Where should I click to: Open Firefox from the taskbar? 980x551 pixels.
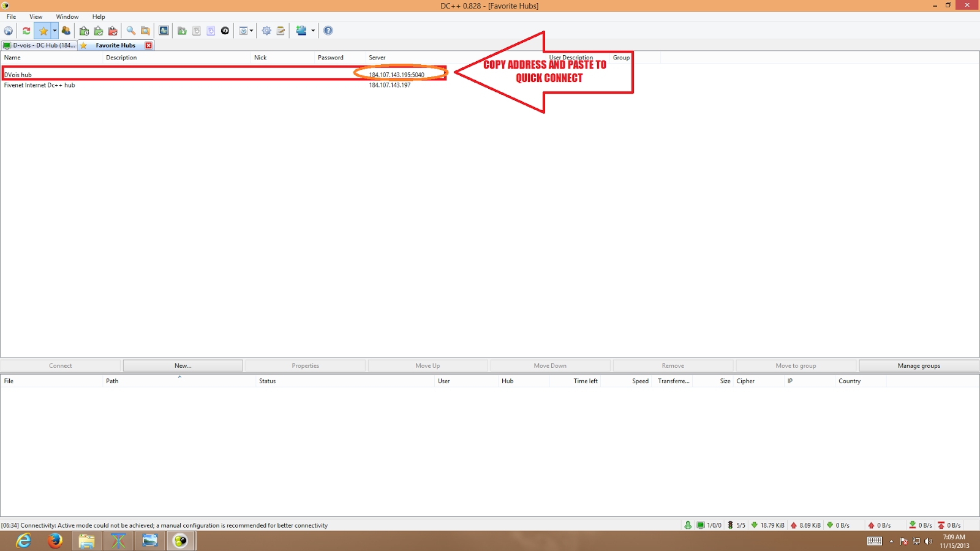(55, 541)
